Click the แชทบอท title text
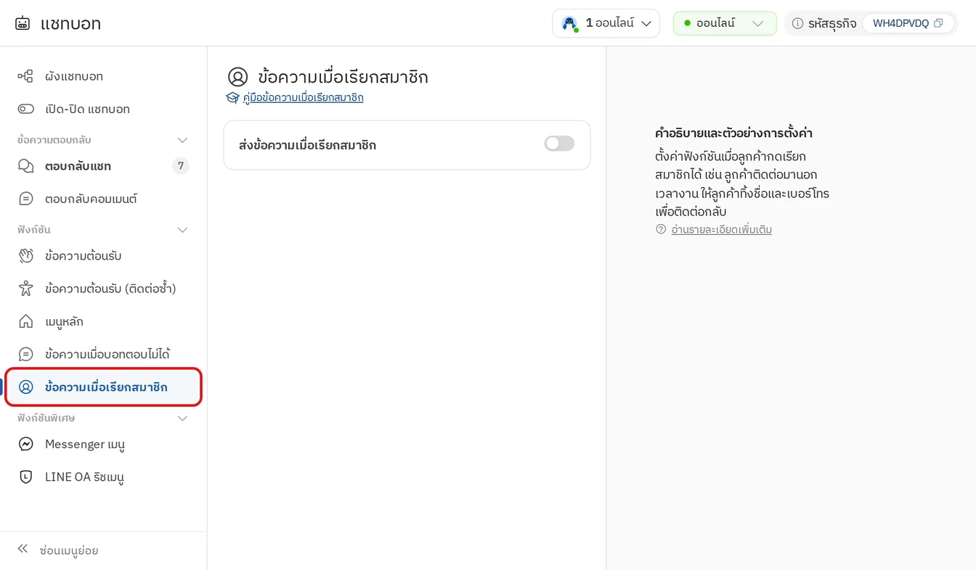Screen dimensions: 976x570 pos(70,23)
